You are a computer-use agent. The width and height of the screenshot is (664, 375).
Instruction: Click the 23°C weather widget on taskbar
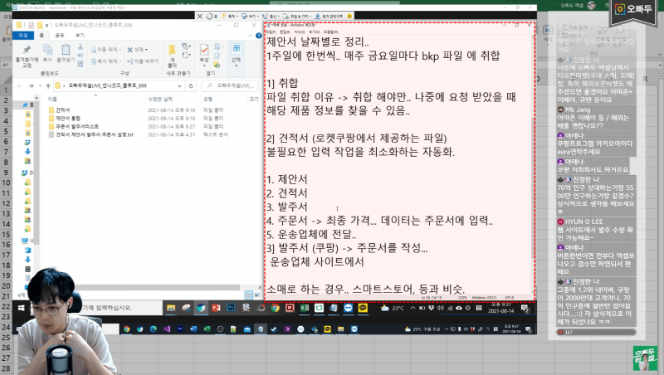[392, 308]
